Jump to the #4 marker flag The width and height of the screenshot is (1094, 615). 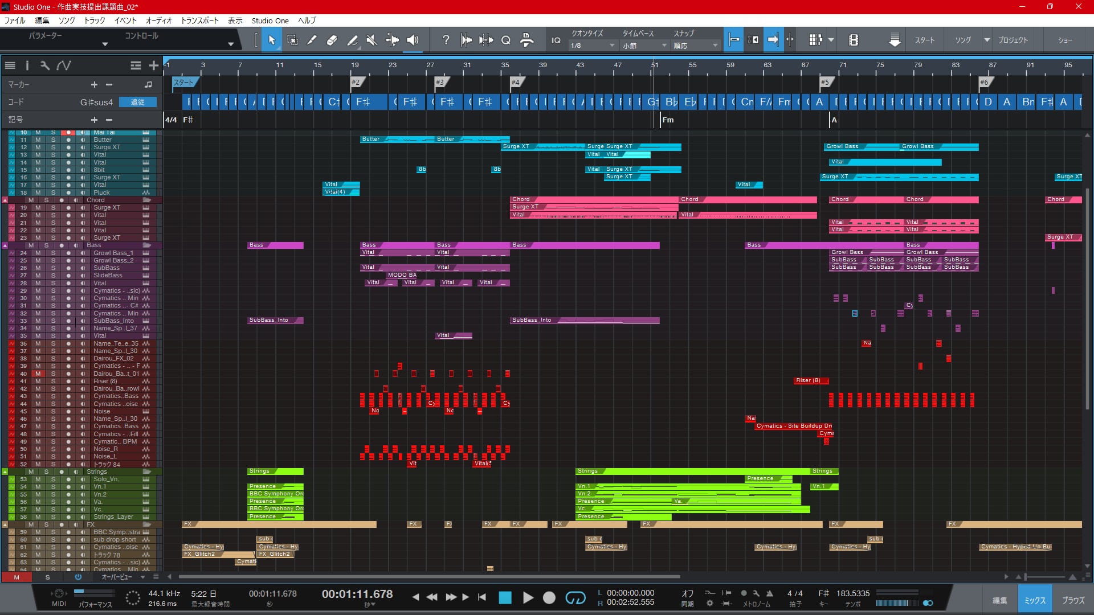point(515,83)
